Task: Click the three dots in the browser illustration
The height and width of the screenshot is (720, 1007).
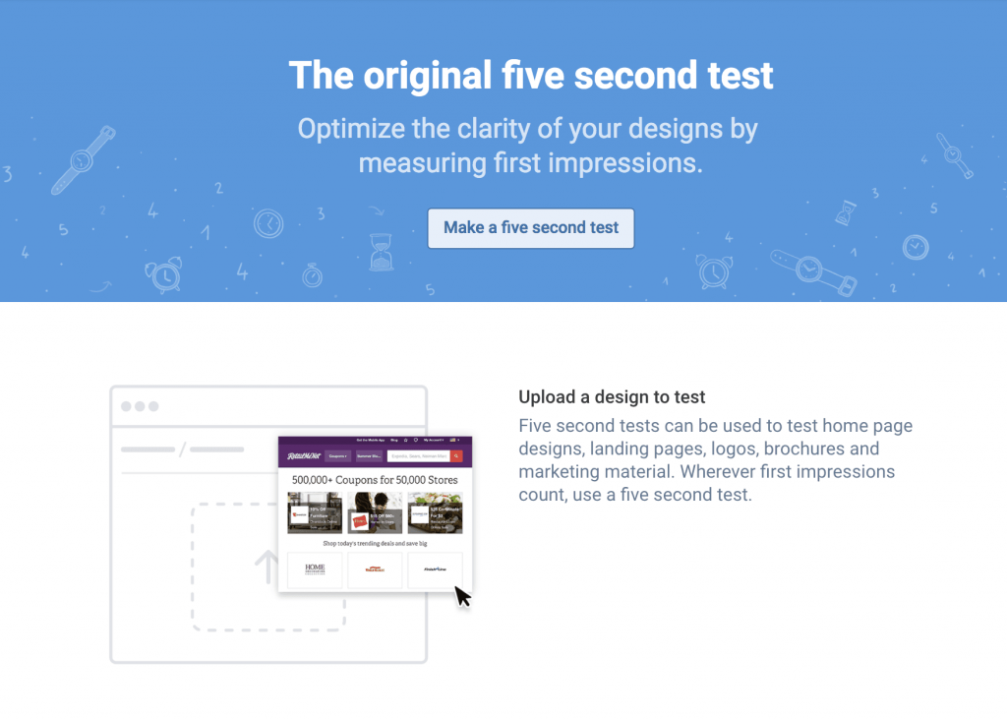Action: 140,406
